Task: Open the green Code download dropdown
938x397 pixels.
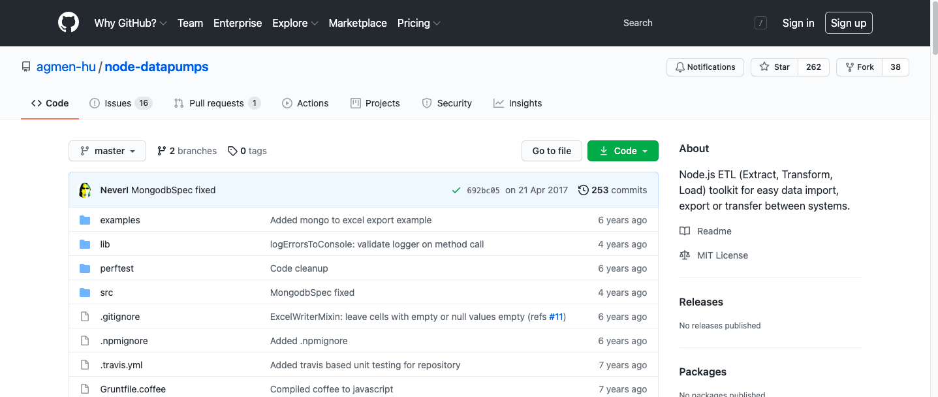Action: pos(623,151)
